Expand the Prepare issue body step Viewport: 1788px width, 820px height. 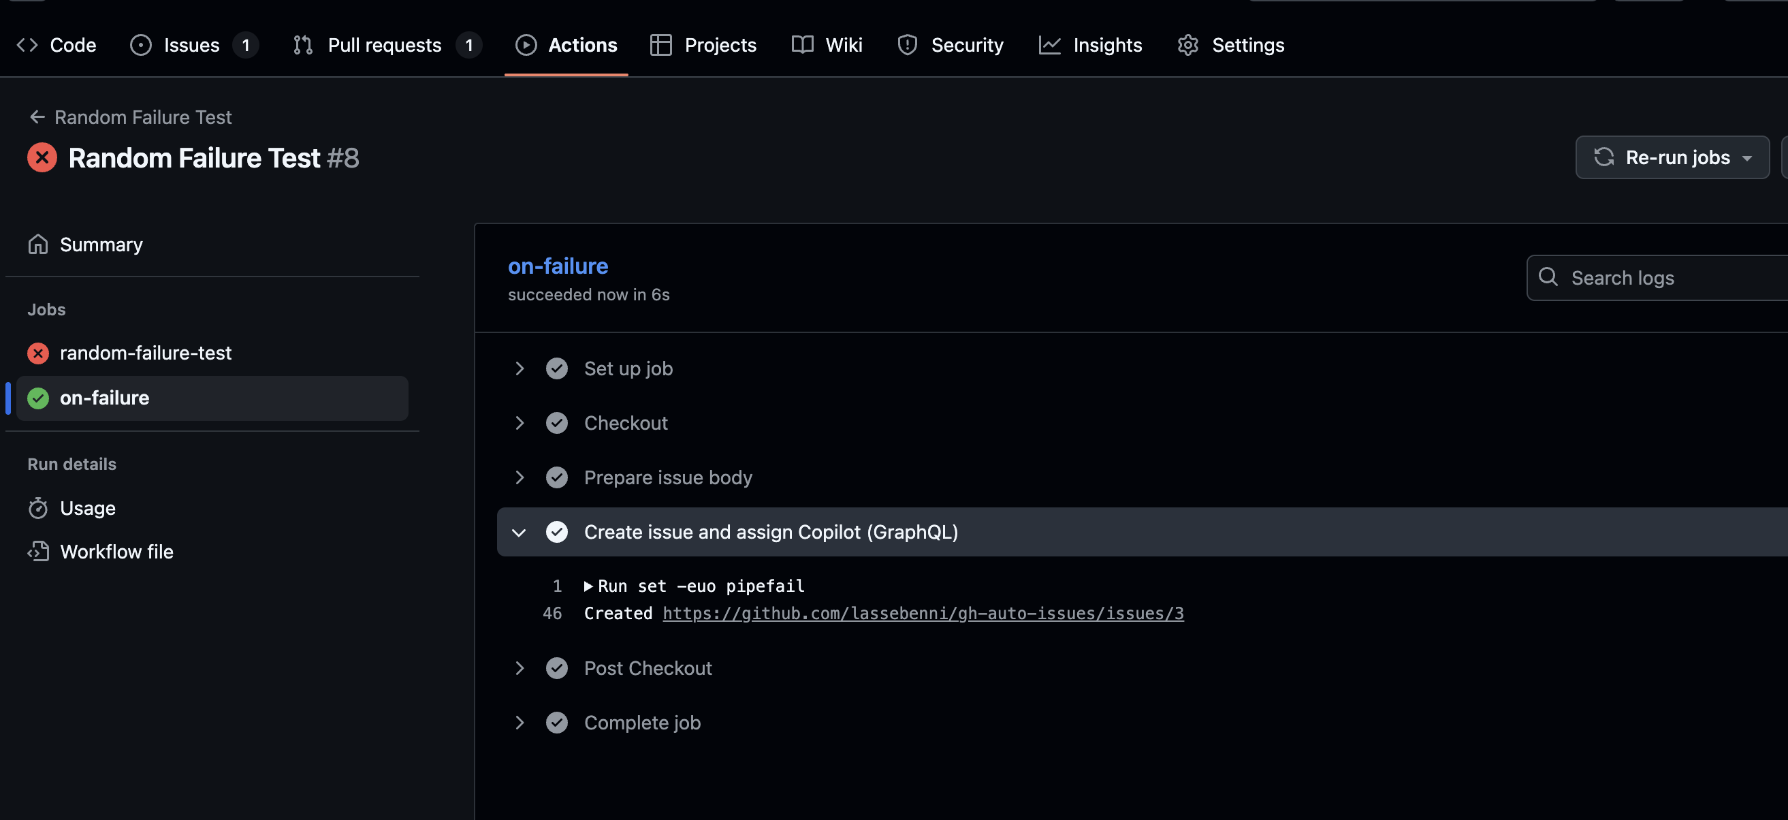[x=520, y=477]
